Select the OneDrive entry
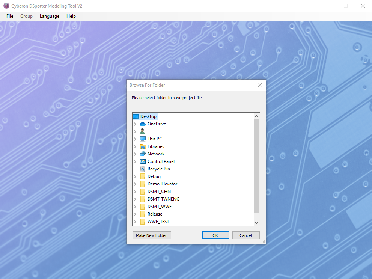Viewport: 372px width, 279px height. 157,124
